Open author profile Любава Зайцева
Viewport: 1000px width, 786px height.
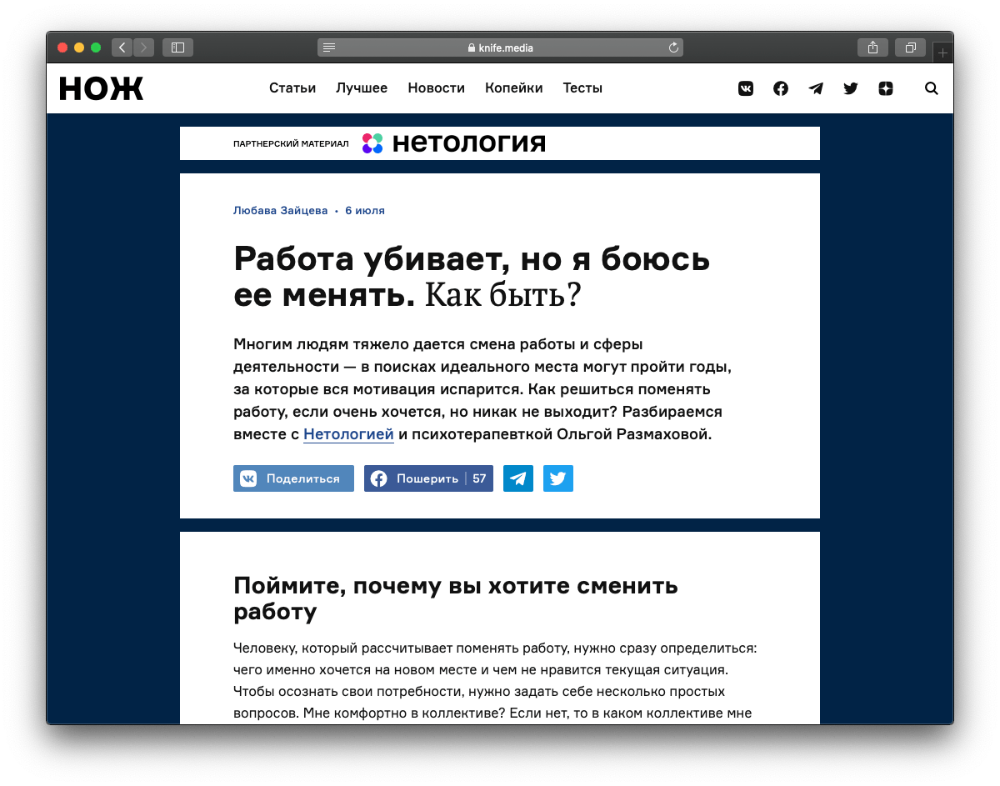tap(280, 210)
